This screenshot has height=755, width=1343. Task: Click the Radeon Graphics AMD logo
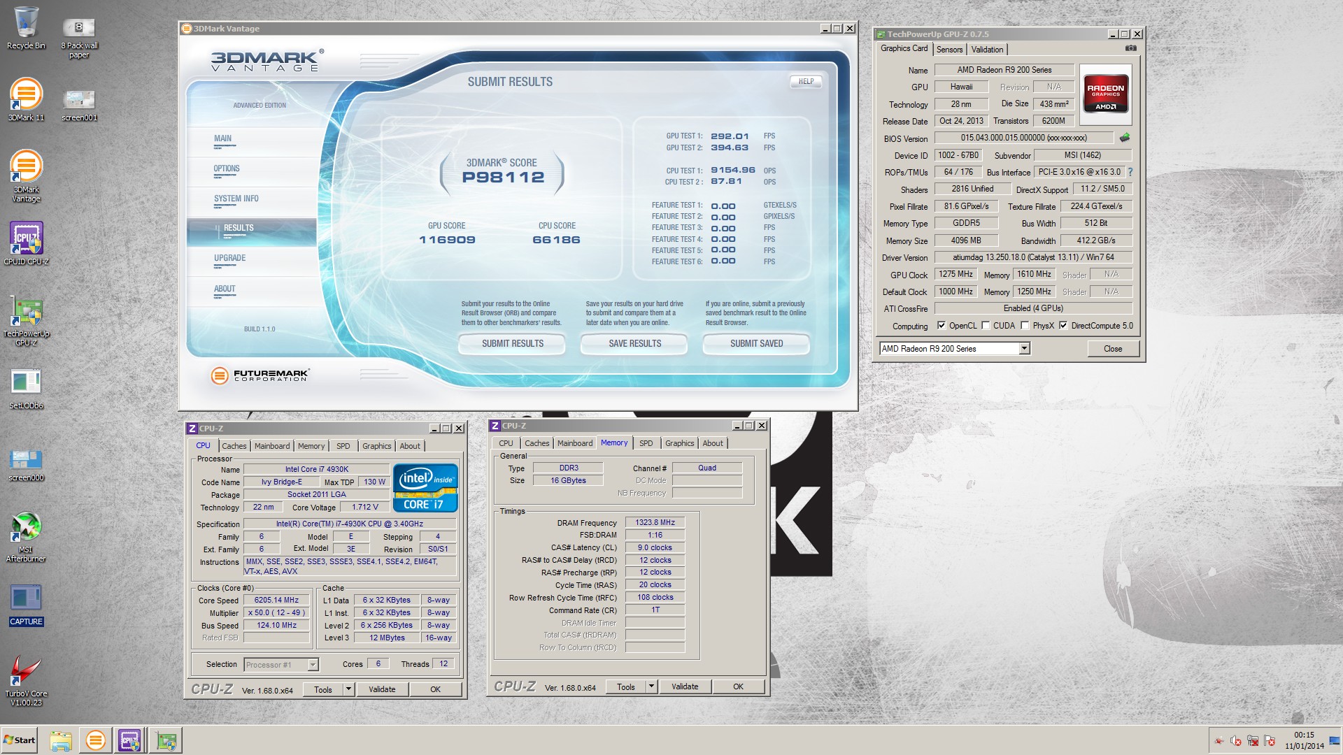[1105, 96]
